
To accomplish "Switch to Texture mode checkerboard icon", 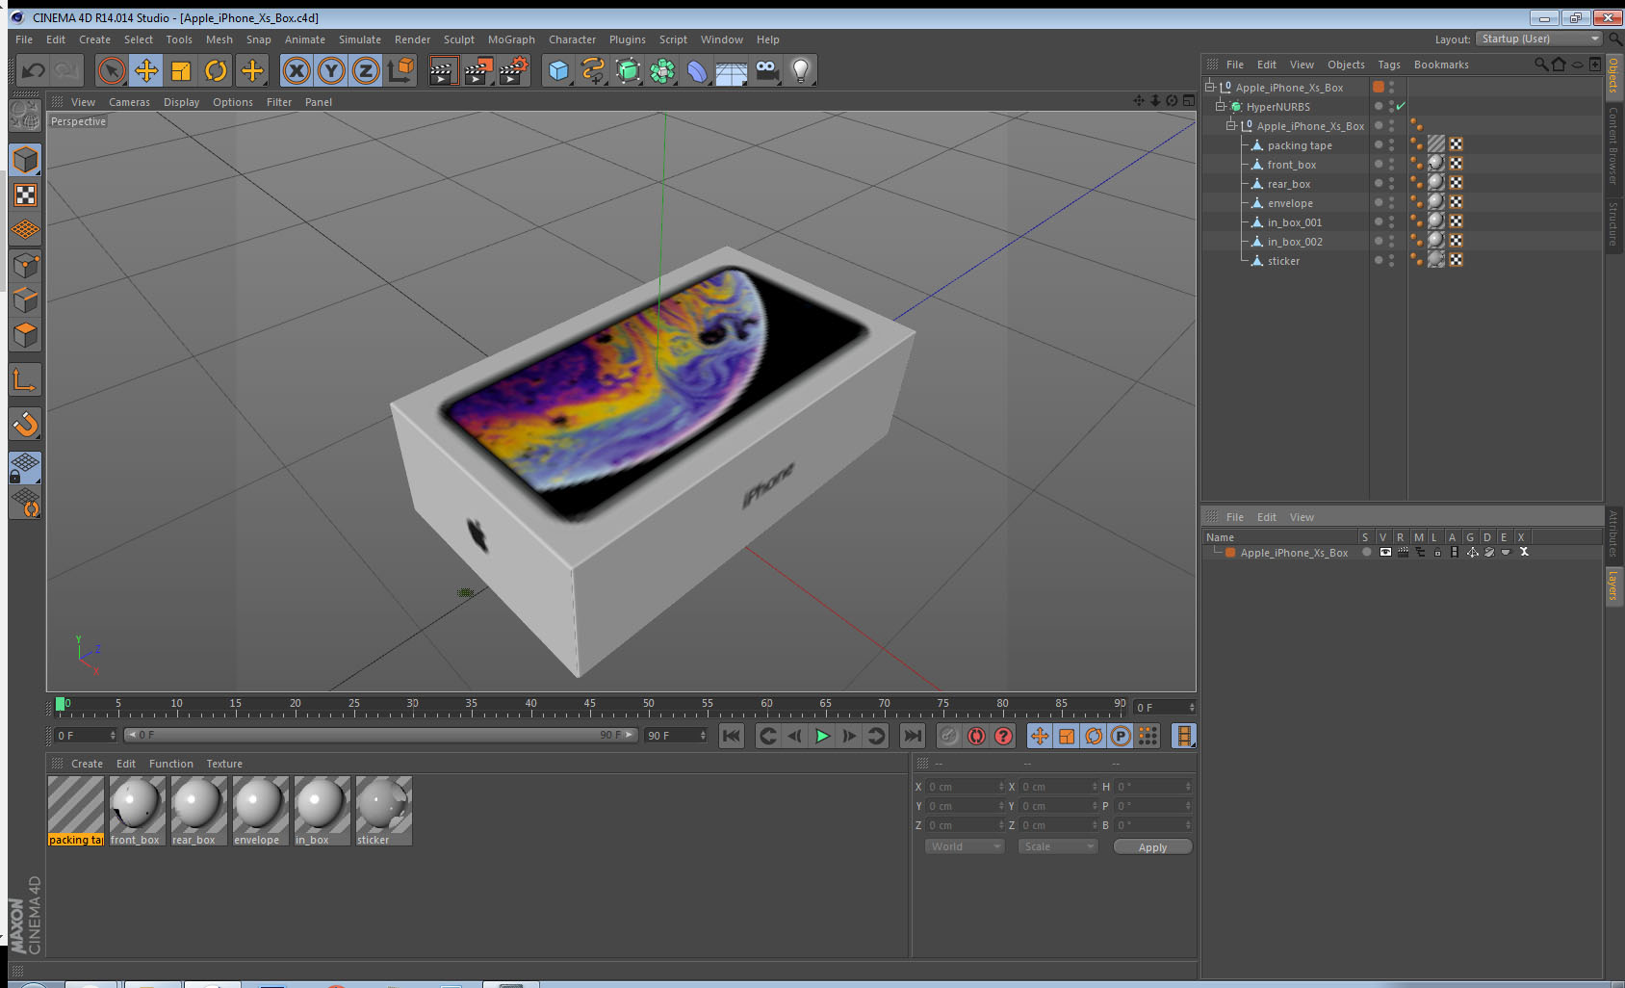I will click(x=25, y=195).
